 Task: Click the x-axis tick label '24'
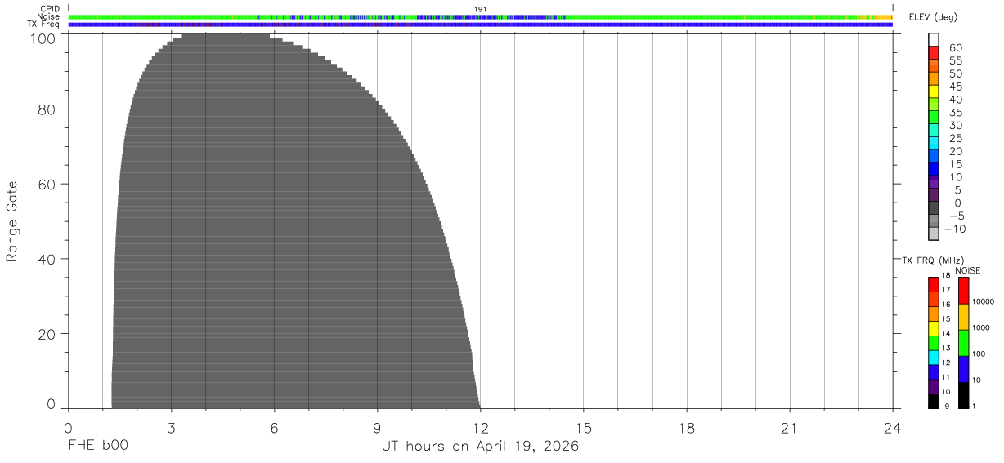coord(893,428)
